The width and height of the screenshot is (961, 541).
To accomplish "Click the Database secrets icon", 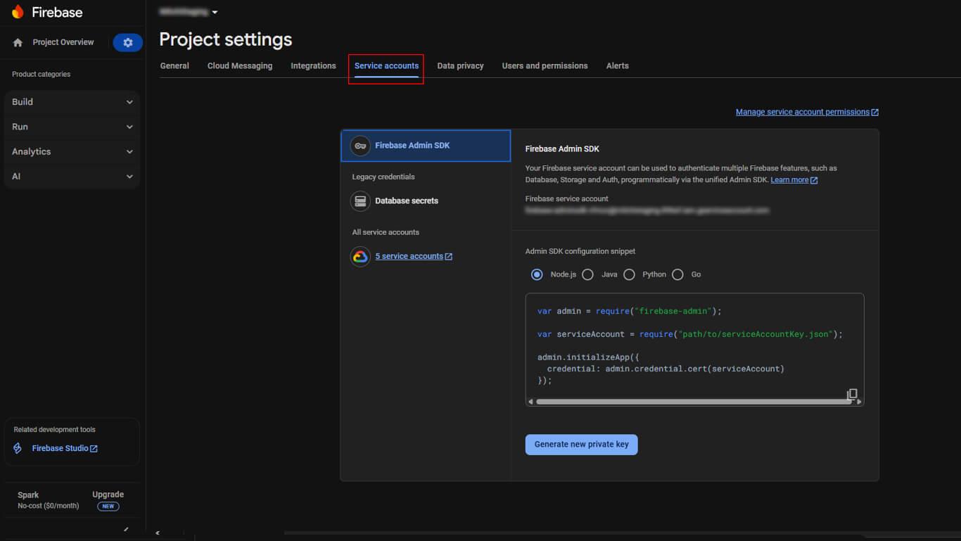I will [360, 201].
